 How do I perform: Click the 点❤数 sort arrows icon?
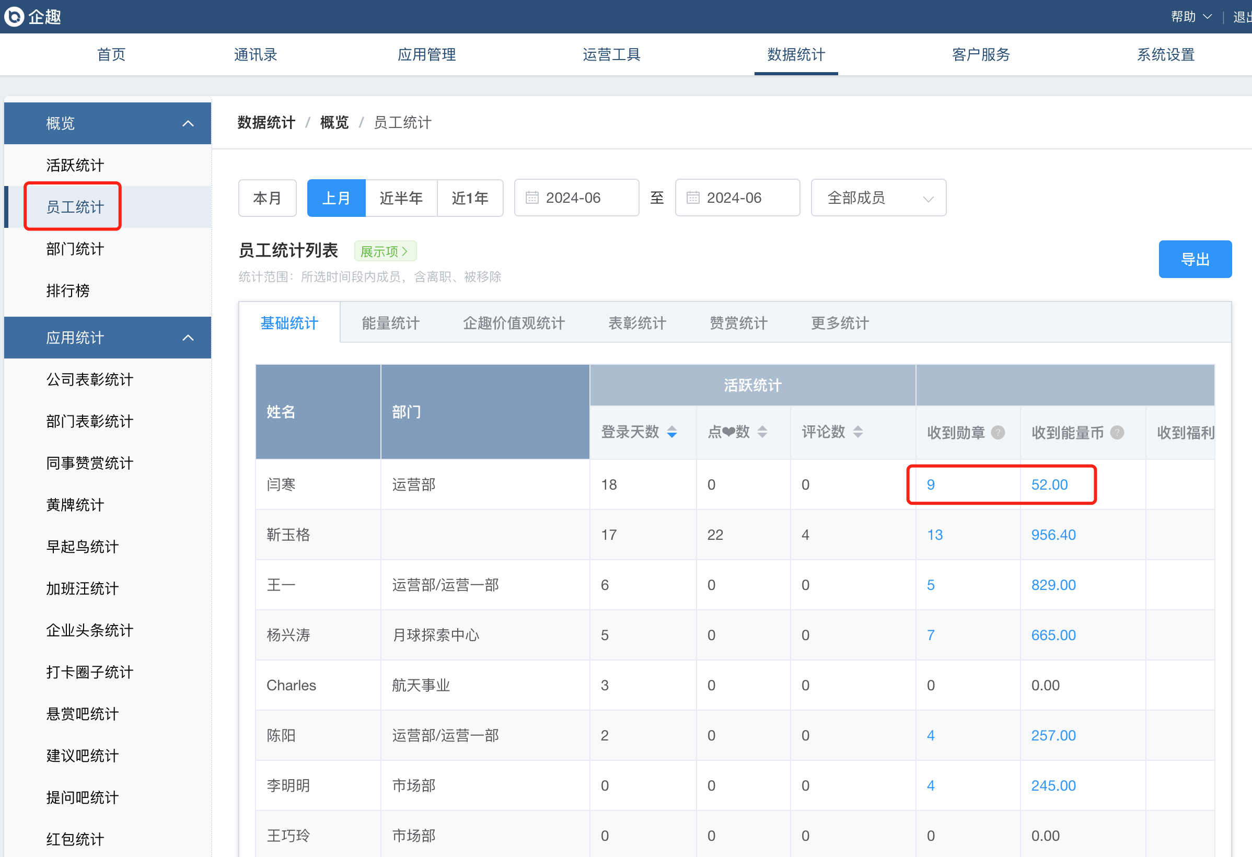click(x=762, y=432)
